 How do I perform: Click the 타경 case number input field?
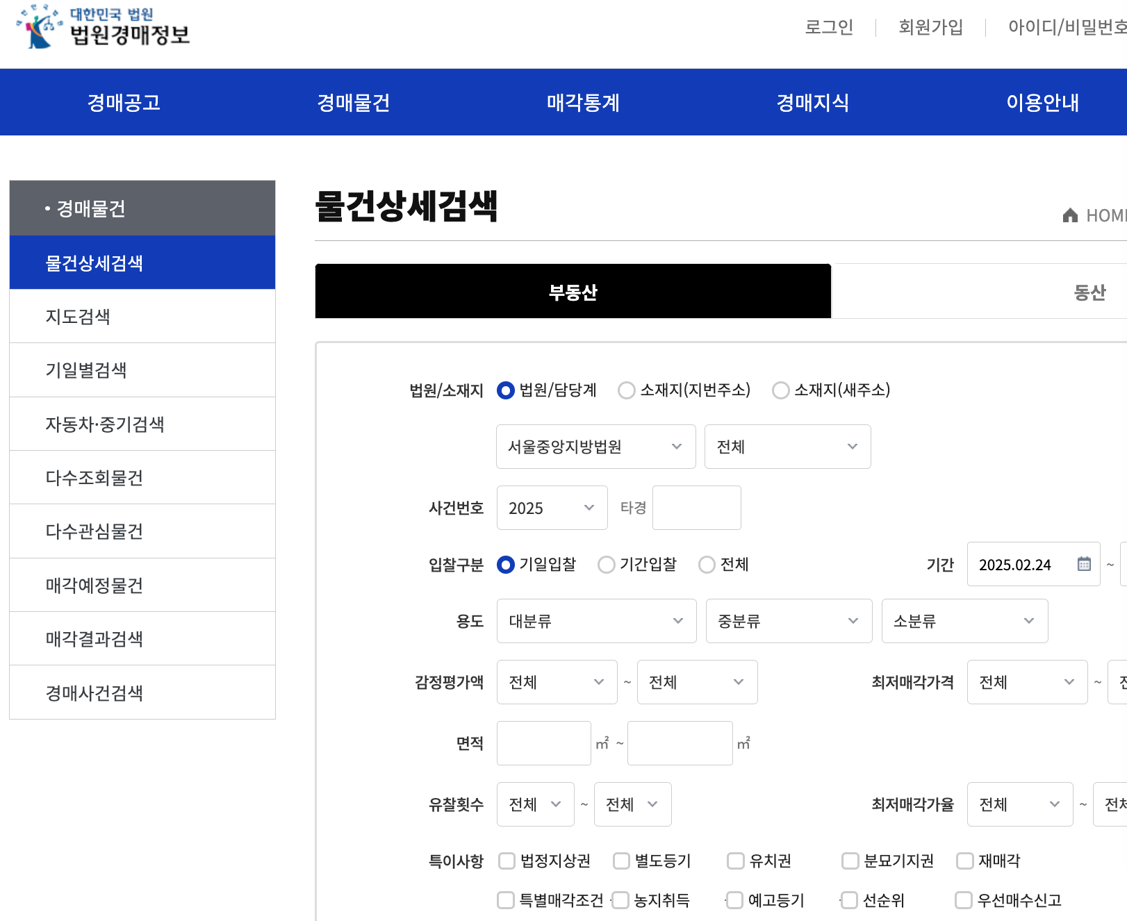pos(696,508)
